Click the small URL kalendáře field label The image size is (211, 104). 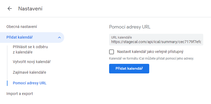121,37
